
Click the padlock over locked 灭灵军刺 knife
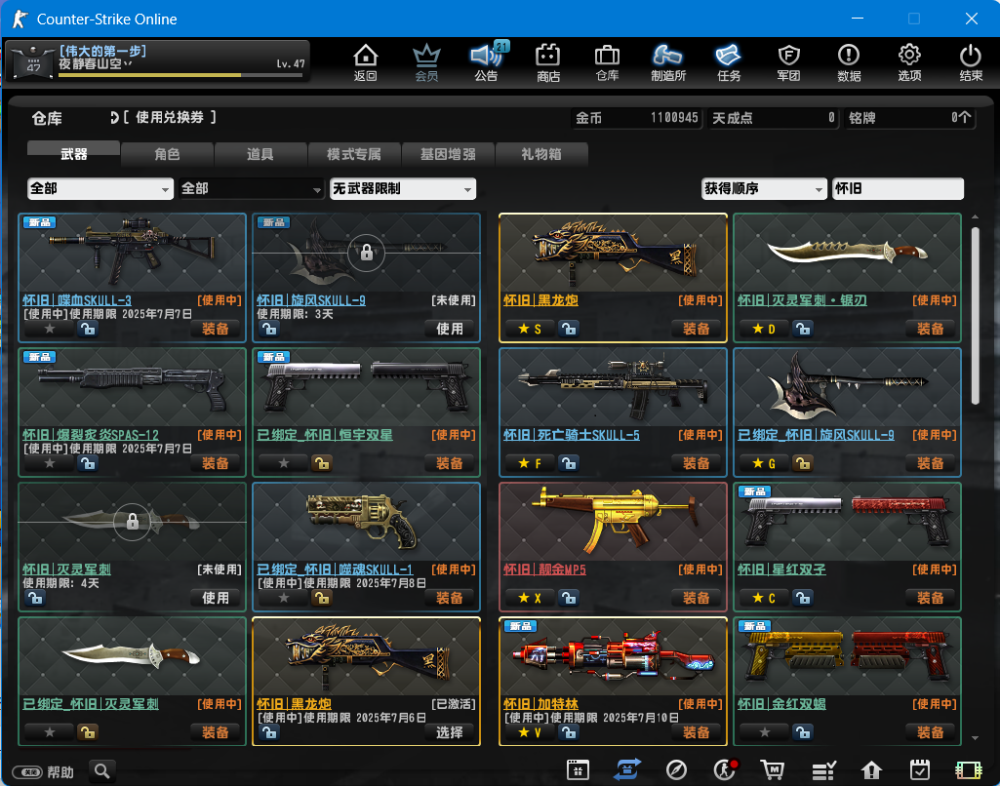tap(132, 522)
